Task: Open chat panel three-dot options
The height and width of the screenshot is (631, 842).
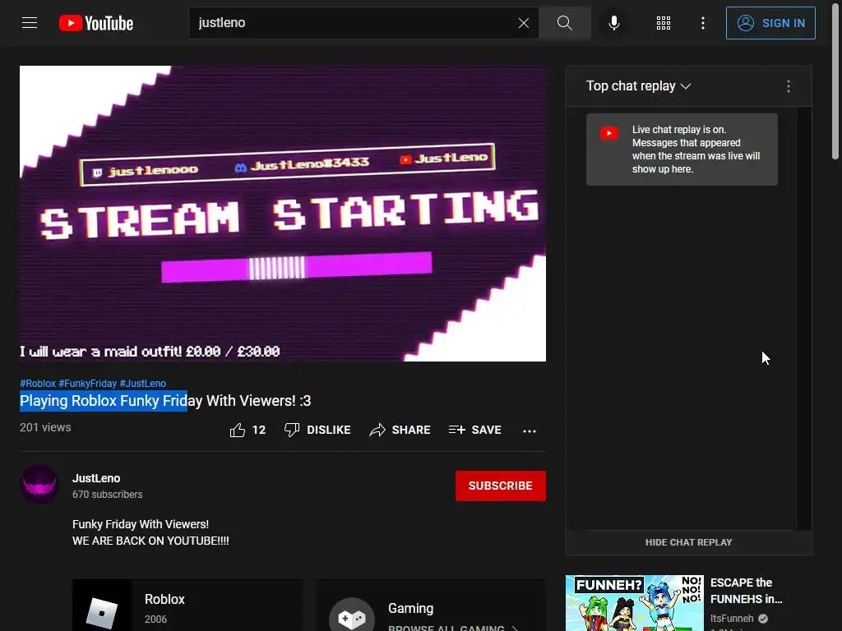Action: click(x=789, y=86)
